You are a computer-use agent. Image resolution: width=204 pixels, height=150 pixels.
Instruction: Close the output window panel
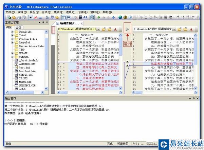pos(198,98)
